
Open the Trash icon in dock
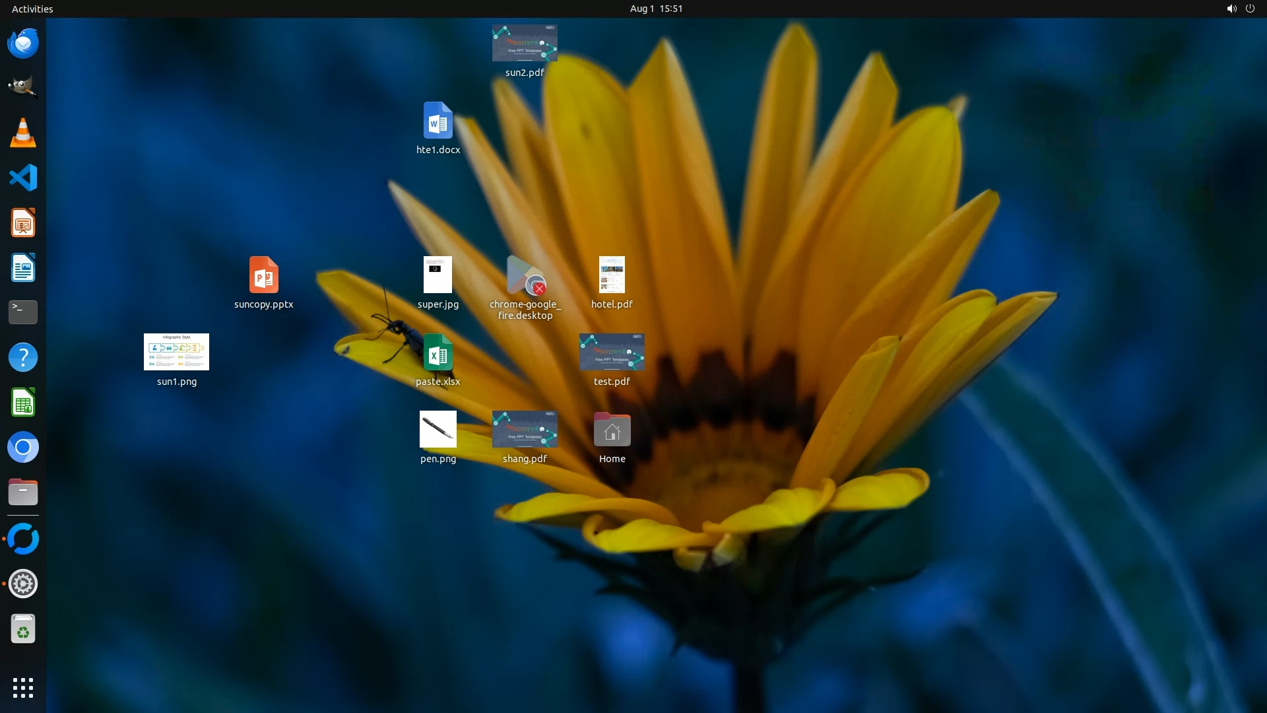click(x=23, y=629)
